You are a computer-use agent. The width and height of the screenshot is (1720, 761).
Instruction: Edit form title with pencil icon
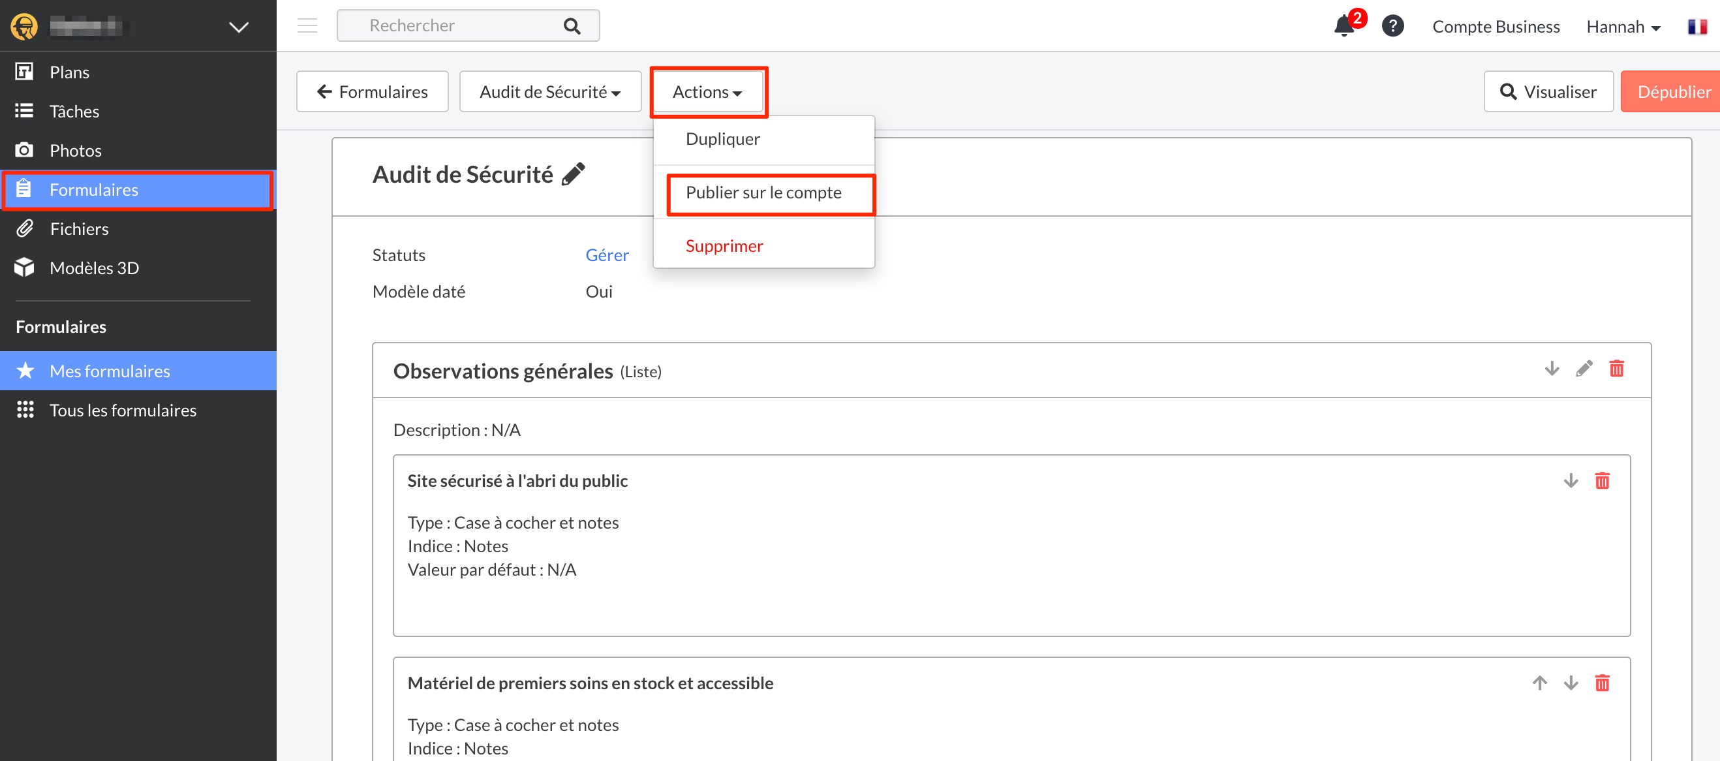point(573,174)
